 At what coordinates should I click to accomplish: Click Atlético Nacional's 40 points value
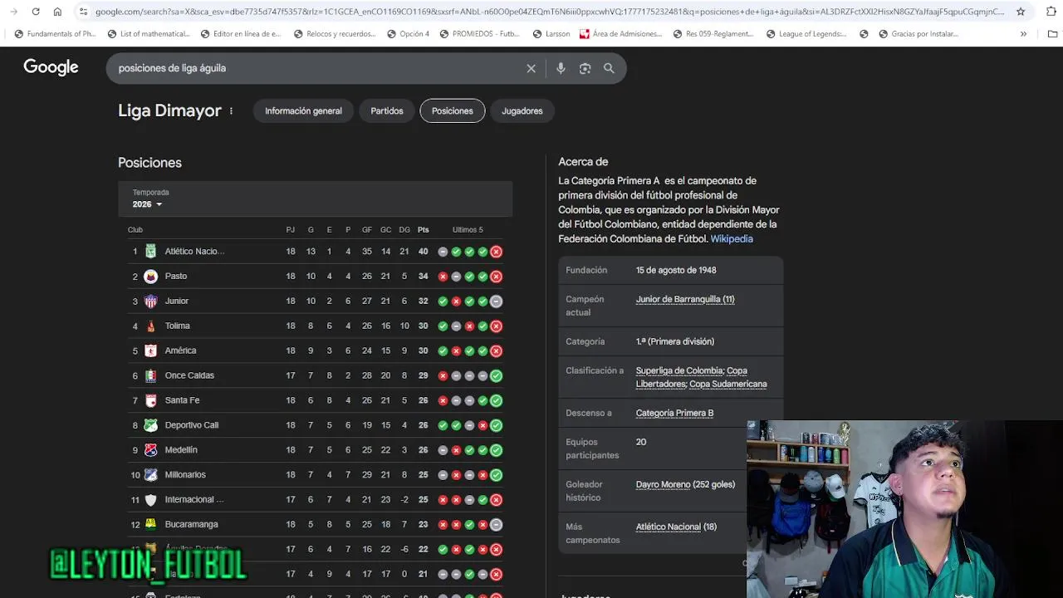[x=424, y=251]
